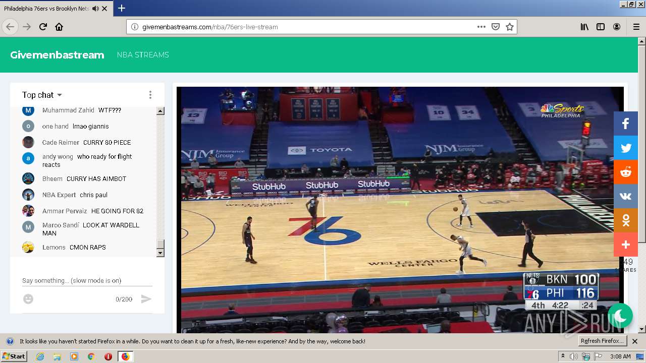Viewport: 646px width, 363px height.
Task: Open chat options three-dot menu
Action: pos(150,95)
